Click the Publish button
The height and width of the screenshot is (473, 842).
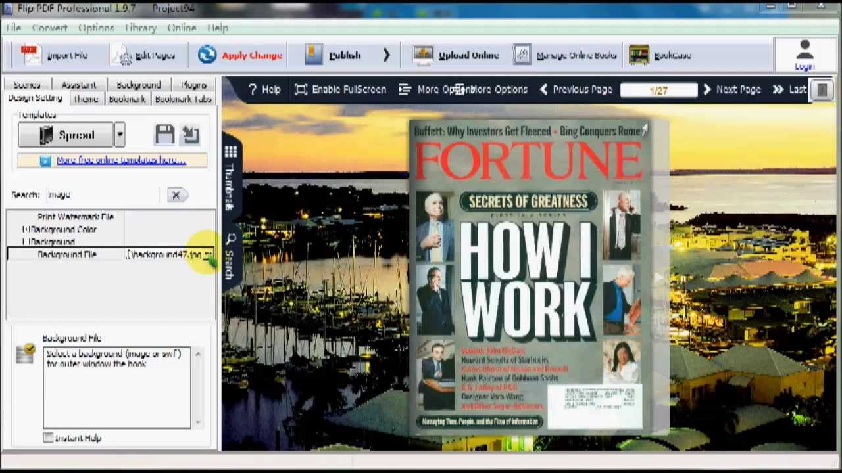[334, 55]
